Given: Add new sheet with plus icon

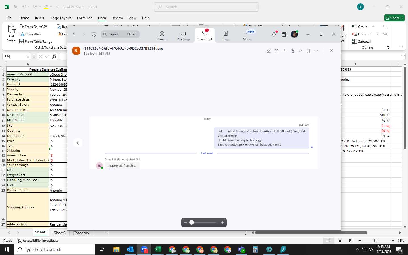Looking at the screenshot, I should [x=107, y=233].
